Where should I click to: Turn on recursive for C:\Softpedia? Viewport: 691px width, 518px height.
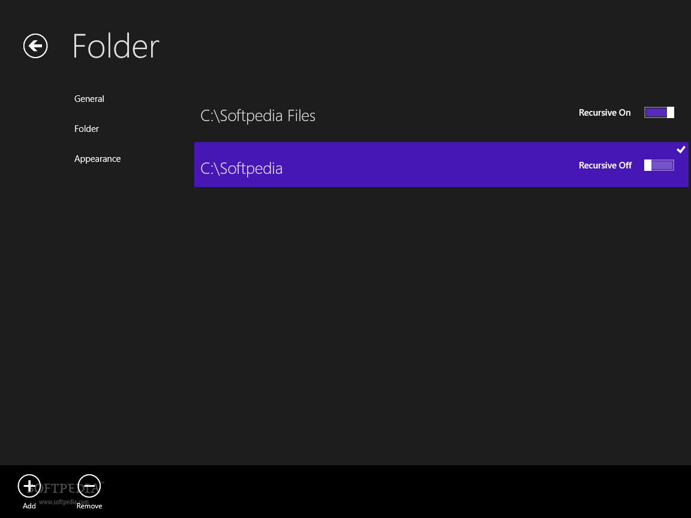[x=659, y=165]
